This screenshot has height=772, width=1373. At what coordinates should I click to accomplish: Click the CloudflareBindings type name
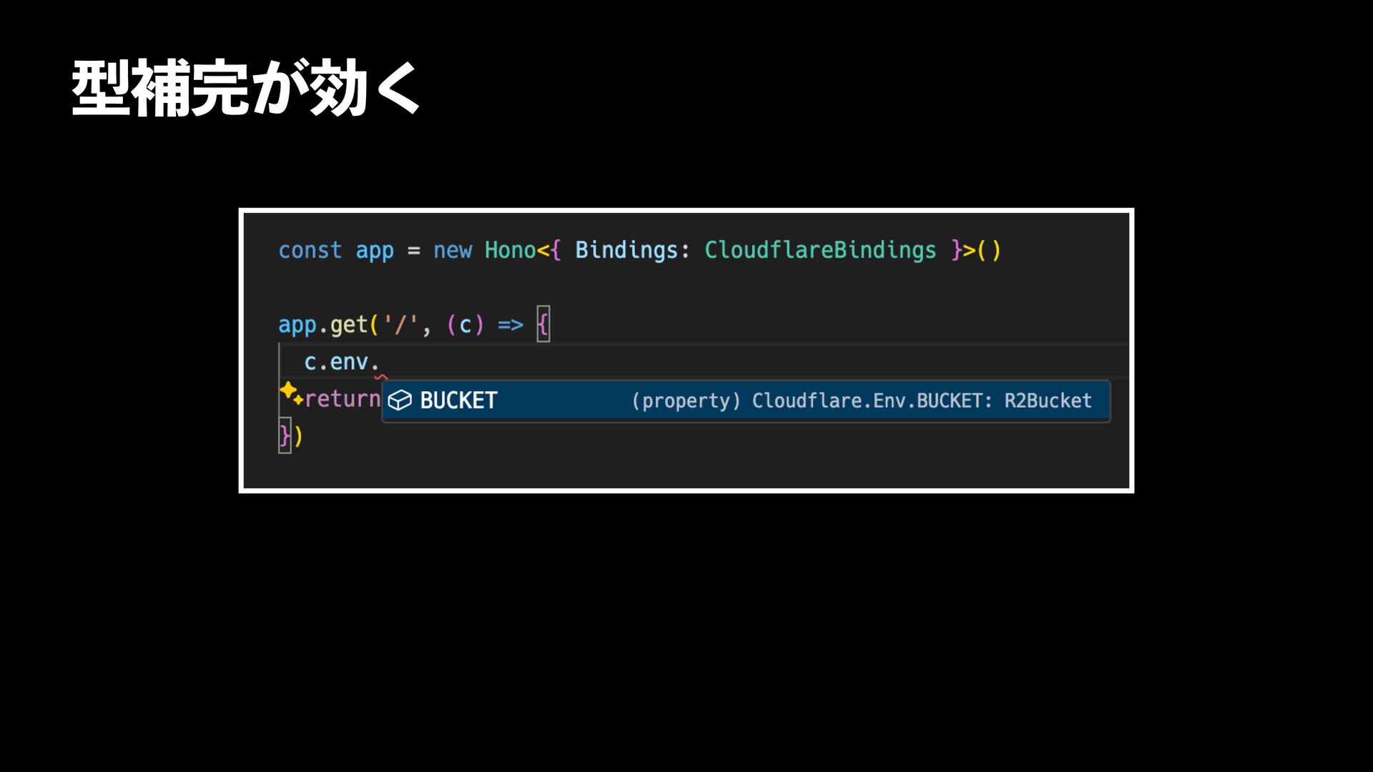coord(820,250)
